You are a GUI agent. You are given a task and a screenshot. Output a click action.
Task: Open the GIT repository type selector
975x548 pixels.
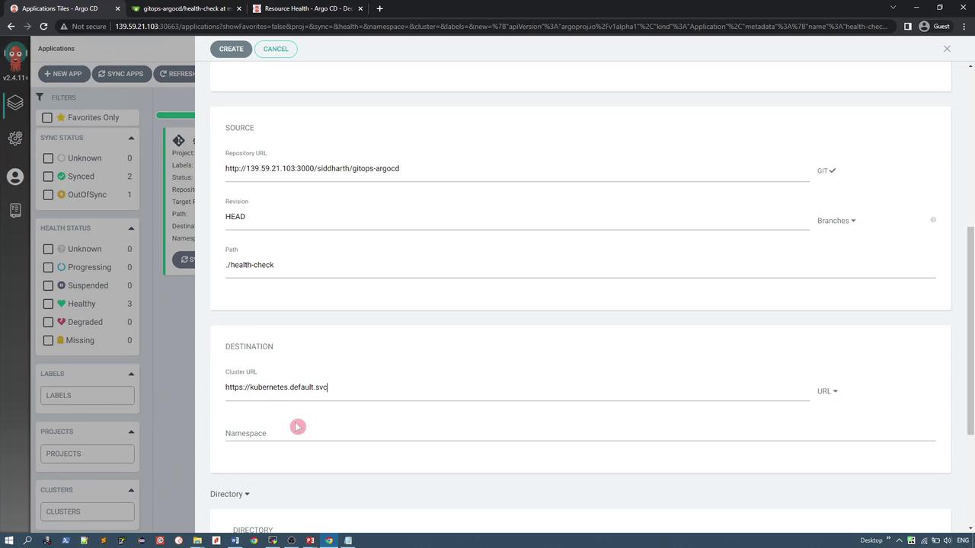click(826, 170)
